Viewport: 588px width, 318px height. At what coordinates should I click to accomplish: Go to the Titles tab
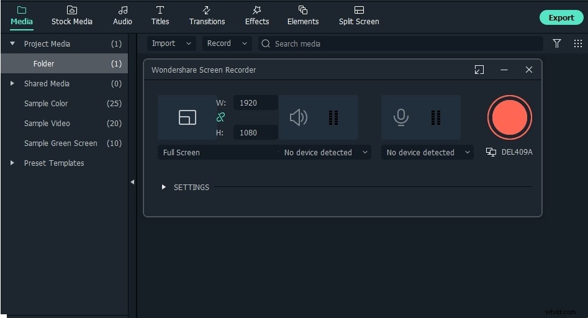[x=160, y=16]
